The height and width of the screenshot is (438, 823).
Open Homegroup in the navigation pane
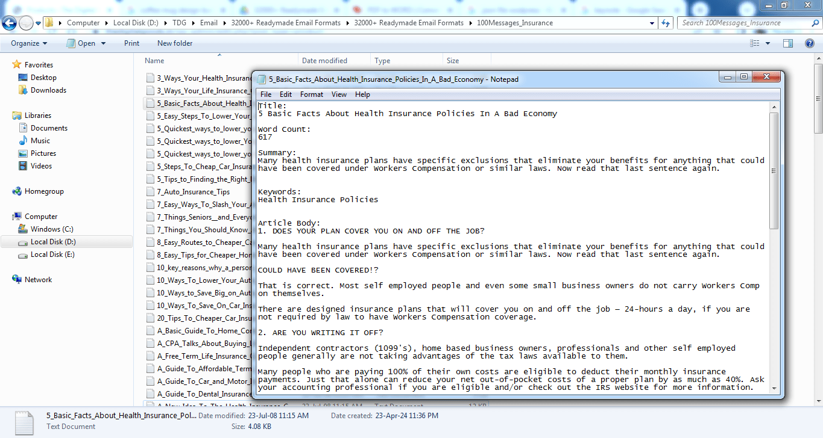[x=43, y=191]
